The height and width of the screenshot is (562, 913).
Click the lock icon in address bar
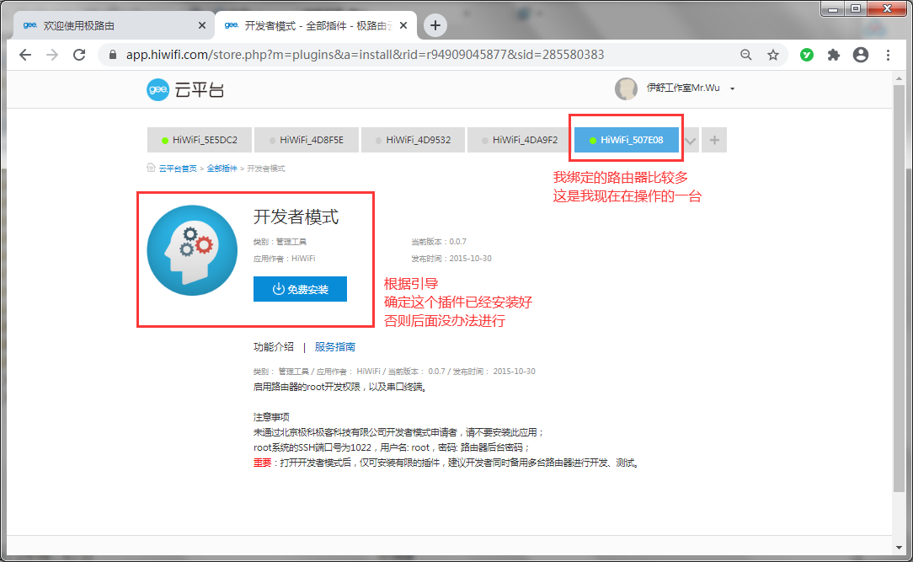click(x=113, y=55)
